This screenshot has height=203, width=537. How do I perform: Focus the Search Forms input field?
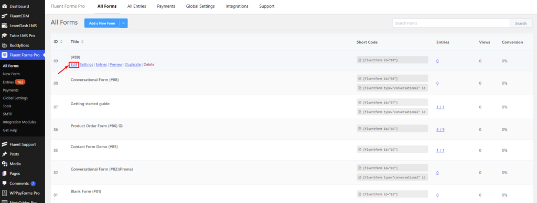451,23
